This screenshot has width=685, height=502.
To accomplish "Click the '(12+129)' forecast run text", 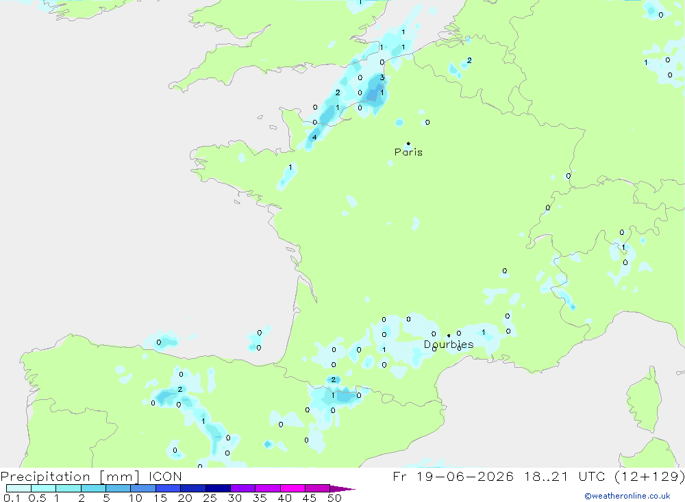I will point(650,477).
